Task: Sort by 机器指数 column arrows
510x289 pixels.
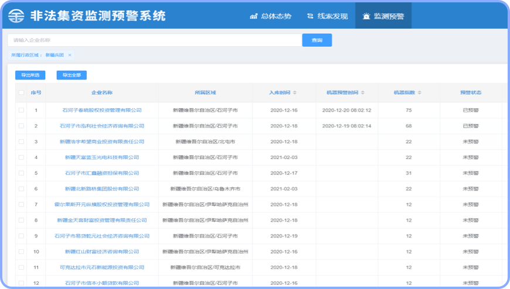Action: (x=420, y=92)
